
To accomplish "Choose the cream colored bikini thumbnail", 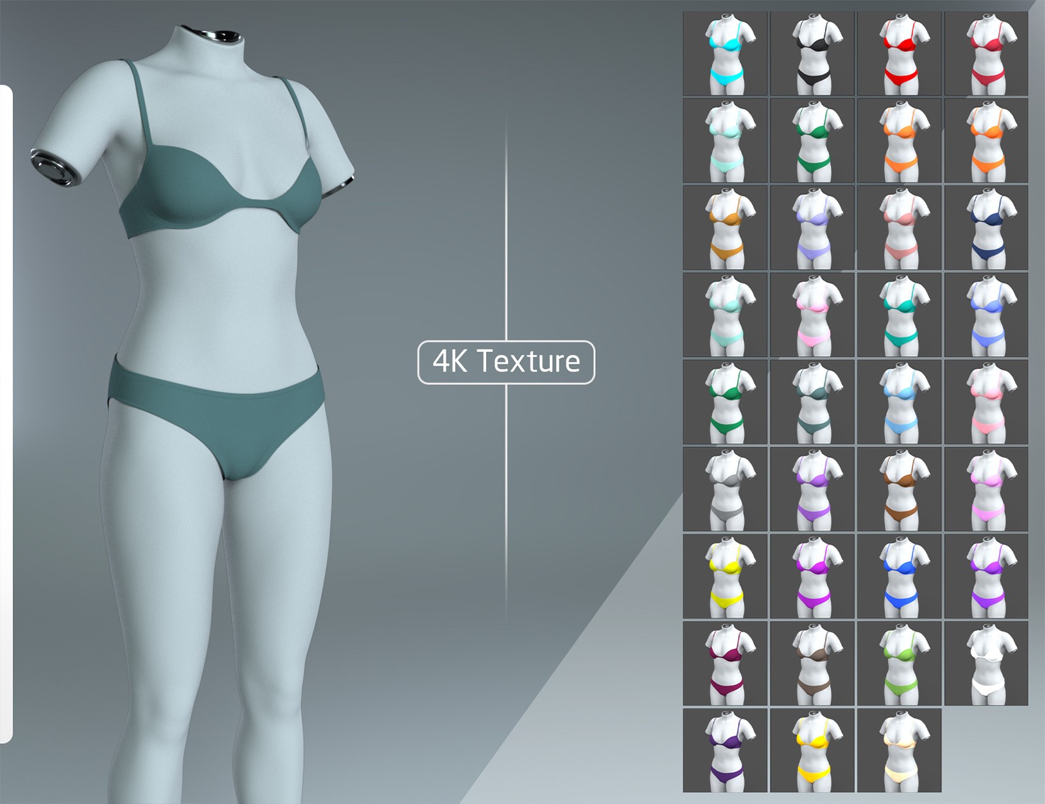I will (x=899, y=750).
